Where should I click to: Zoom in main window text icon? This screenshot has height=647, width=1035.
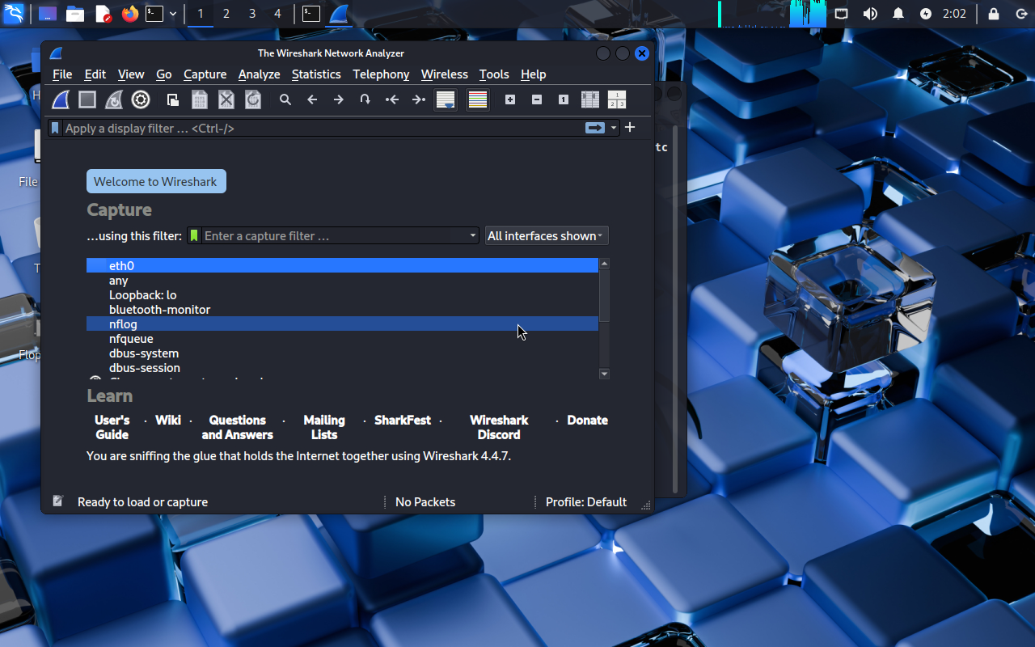click(x=510, y=99)
